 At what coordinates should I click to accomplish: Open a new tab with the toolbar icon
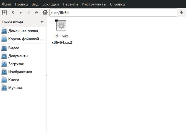[x=4, y=12]
